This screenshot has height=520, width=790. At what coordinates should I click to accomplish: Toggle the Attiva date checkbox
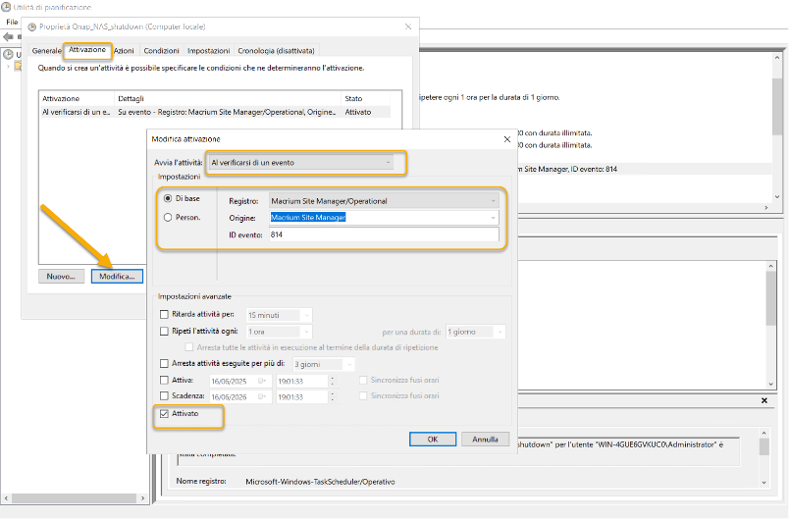[164, 381]
